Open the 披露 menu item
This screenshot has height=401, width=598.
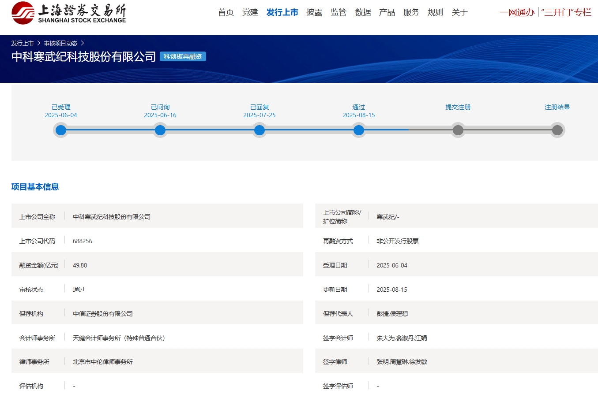point(315,12)
